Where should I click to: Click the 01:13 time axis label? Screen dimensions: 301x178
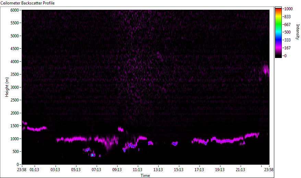pos(34,170)
